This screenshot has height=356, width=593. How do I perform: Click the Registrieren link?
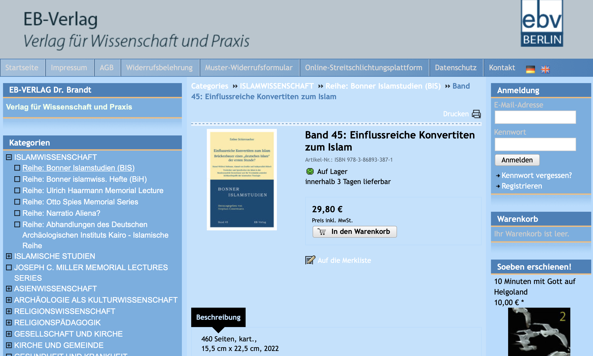click(x=522, y=186)
